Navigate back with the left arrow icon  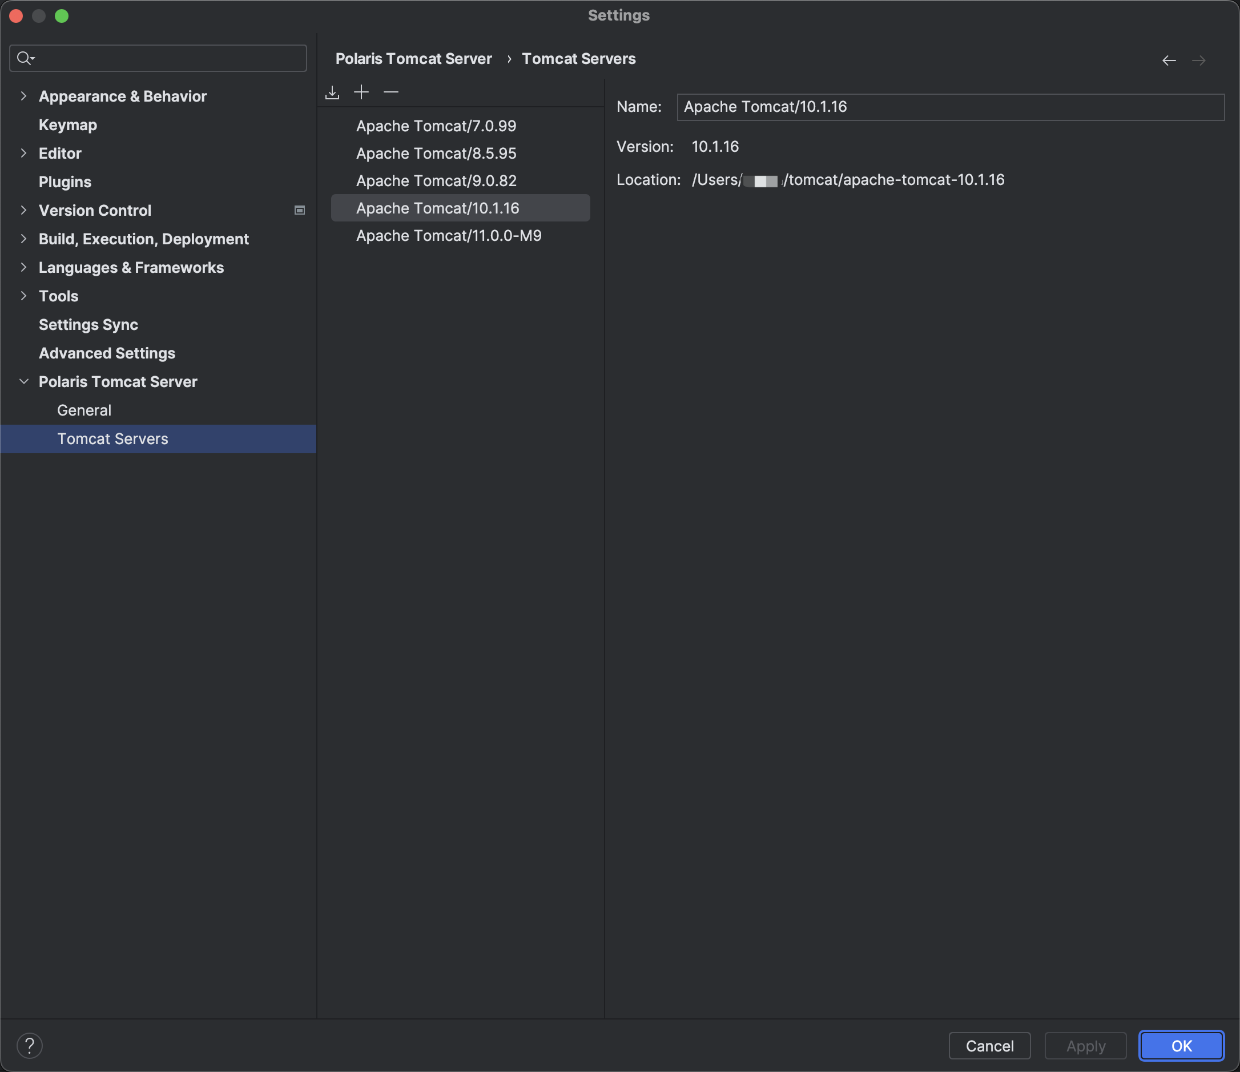tap(1169, 61)
